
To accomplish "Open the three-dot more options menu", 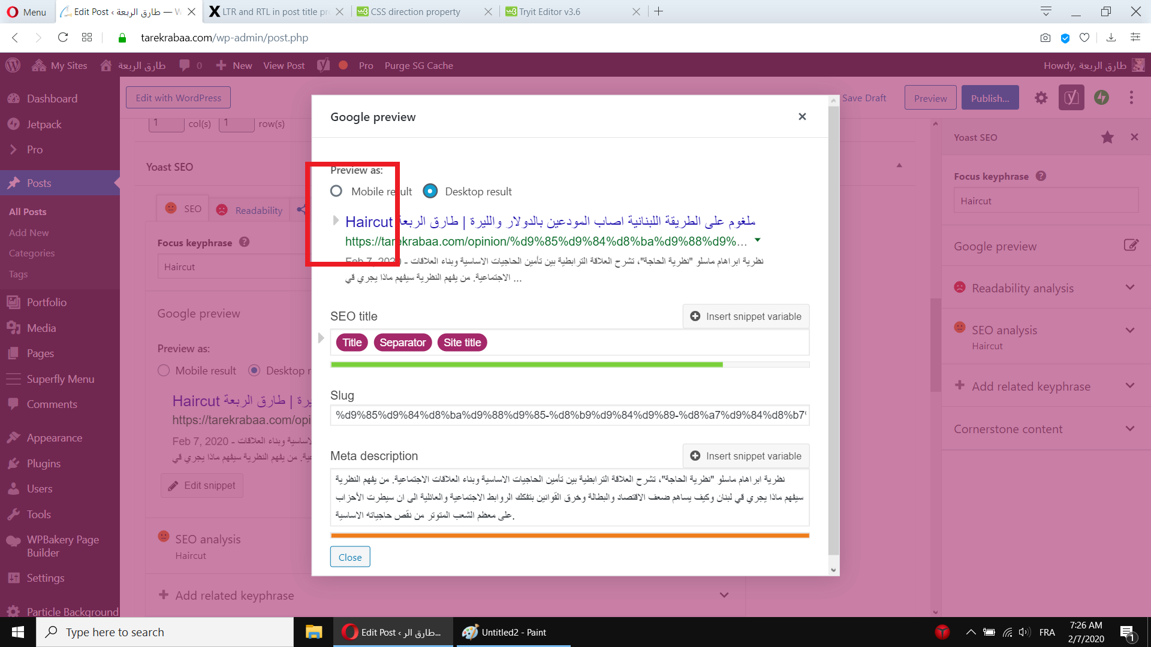I will click(x=1131, y=98).
